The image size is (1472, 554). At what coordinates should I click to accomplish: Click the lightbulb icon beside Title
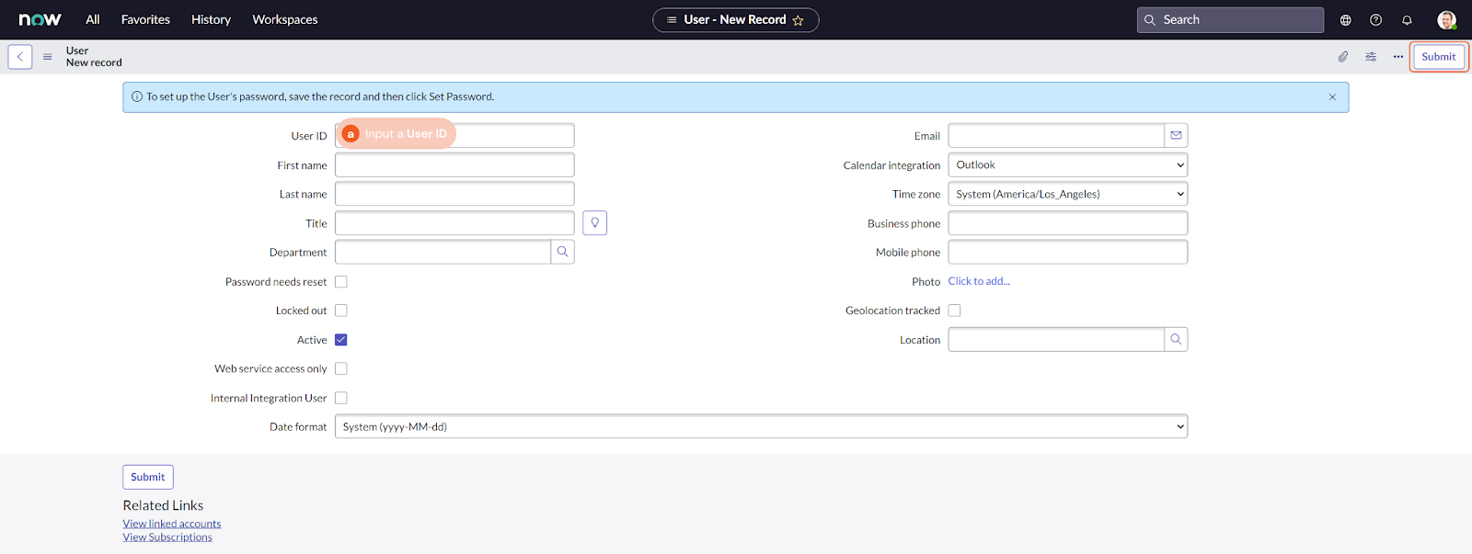[594, 223]
